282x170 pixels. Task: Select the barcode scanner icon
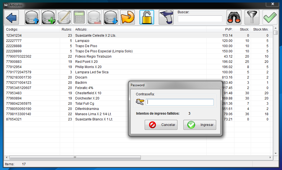[166, 17]
